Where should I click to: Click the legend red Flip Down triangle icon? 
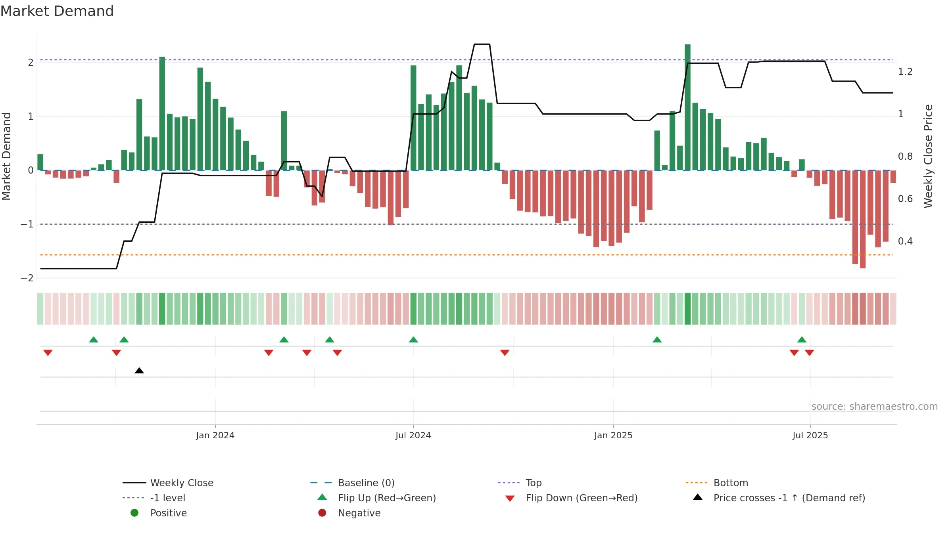coord(510,499)
